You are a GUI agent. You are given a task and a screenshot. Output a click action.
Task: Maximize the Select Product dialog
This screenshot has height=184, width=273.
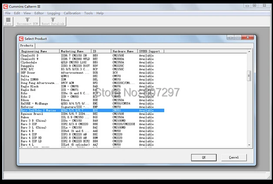(238, 37)
